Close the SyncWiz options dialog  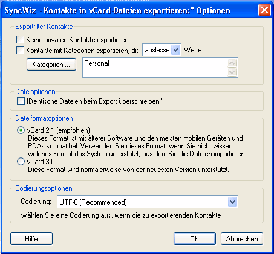pos(264,10)
